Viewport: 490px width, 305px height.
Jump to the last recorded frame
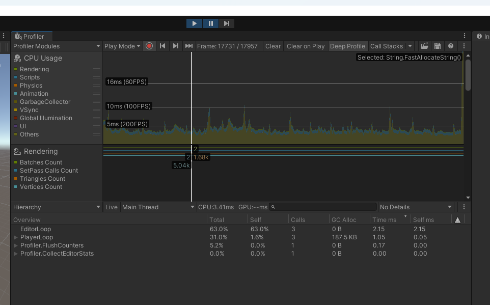click(x=188, y=46)
